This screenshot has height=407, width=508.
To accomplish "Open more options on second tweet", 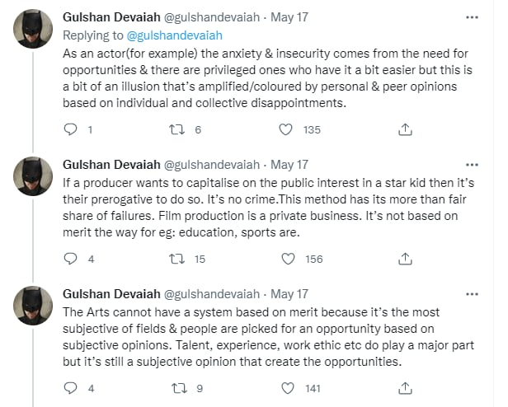I will (x=472, y=165).
